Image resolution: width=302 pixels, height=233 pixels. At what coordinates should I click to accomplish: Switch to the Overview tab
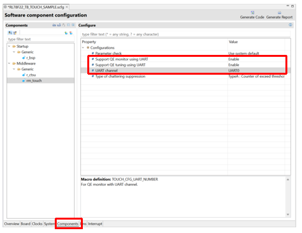[11, 224]
